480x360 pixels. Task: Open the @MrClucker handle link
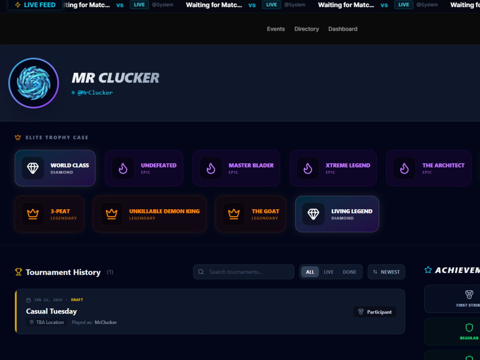pyautogui.click(x=95, y=93)
